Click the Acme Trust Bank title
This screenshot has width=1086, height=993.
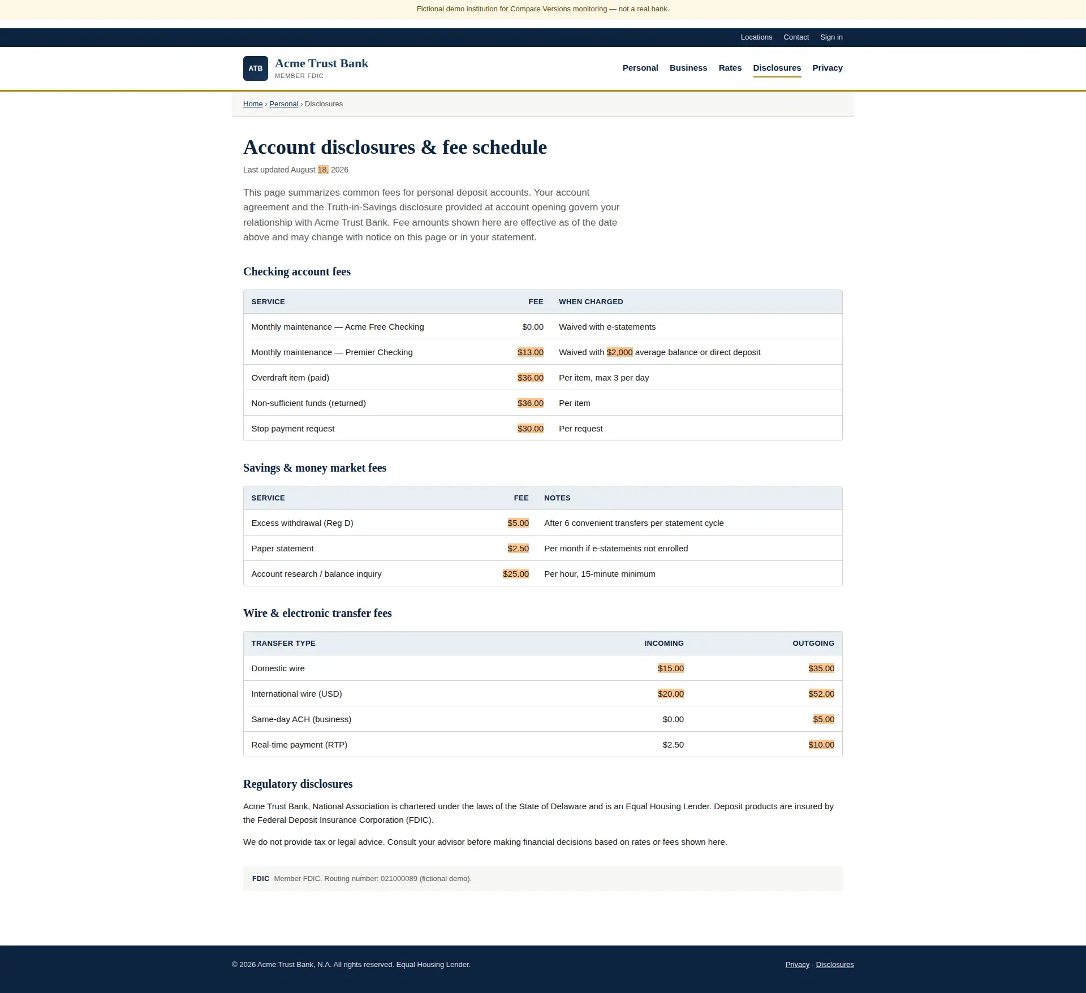[321, 63]
